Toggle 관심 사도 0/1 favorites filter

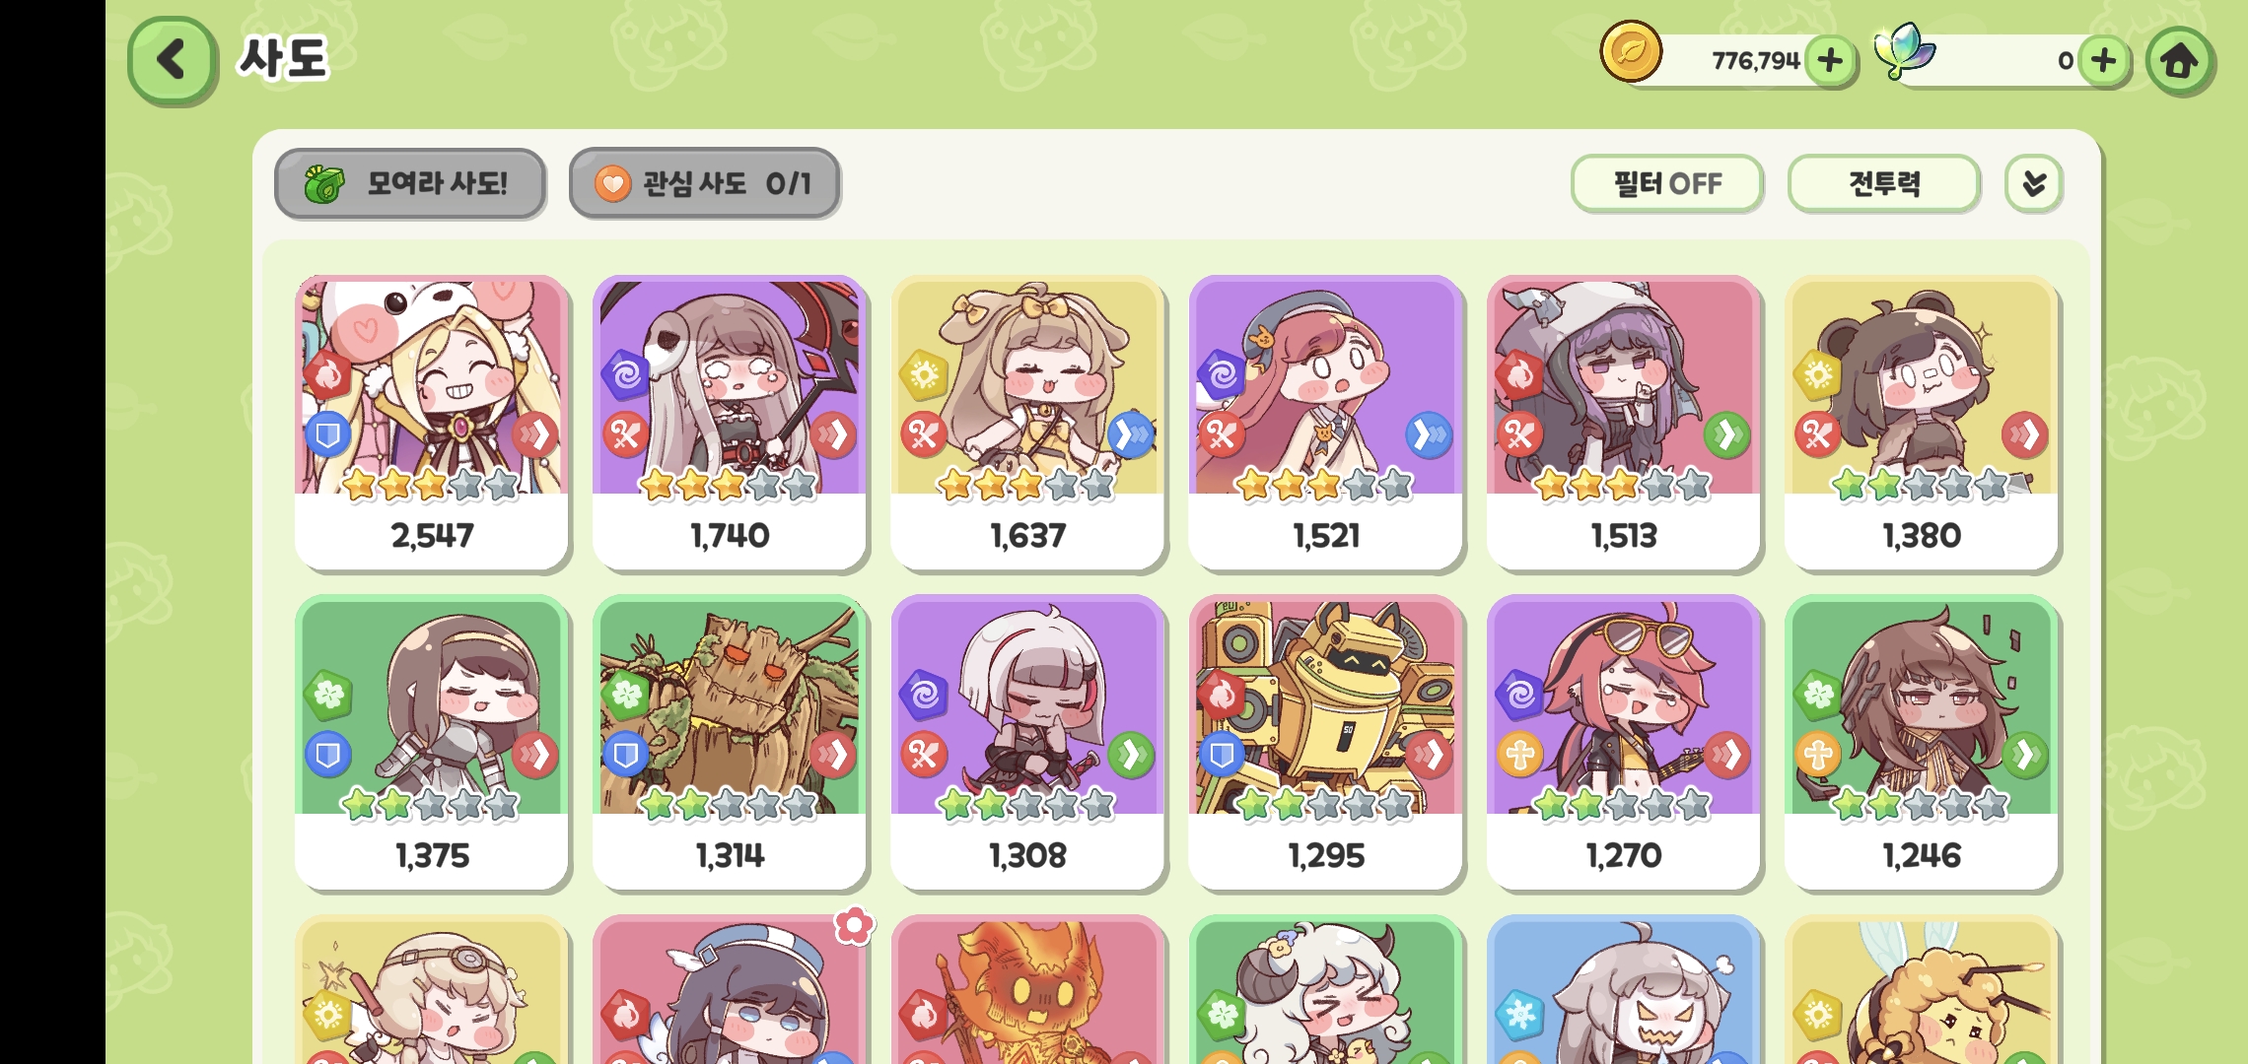(x=704, y=183)
